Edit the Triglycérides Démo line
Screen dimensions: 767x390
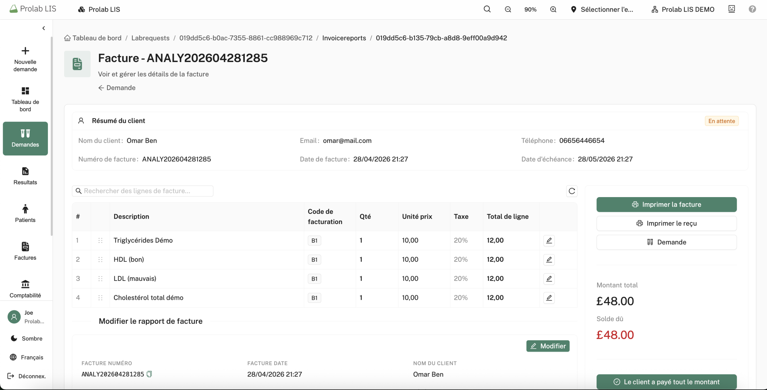tap(549, 241)
